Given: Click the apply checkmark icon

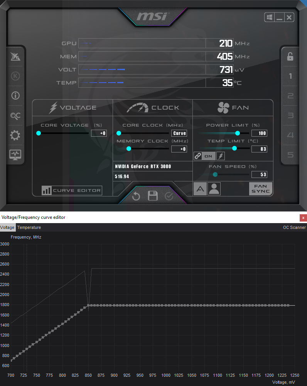Looking at the screenshot, I should 169,196.
